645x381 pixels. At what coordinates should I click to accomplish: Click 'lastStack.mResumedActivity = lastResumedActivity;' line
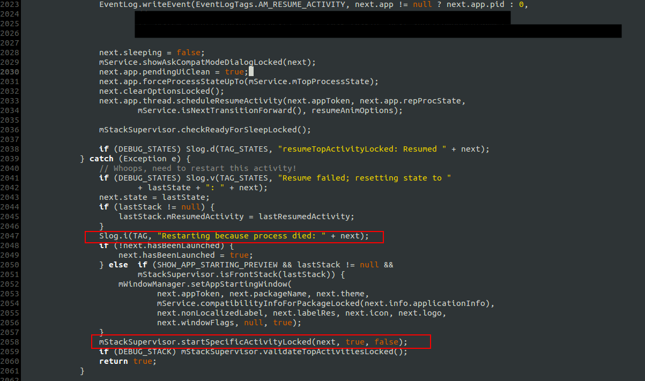click(236, 216)
